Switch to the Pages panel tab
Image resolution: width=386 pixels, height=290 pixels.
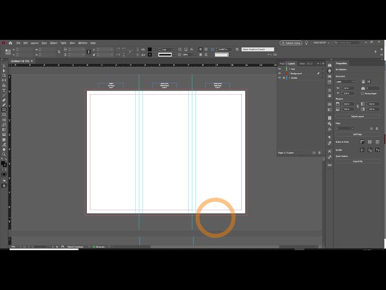pyautogui.click(x=282, y=63)
